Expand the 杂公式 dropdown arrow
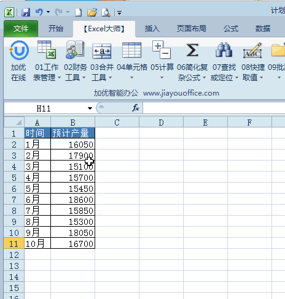The image size is (285, 299). click(204, 78)
